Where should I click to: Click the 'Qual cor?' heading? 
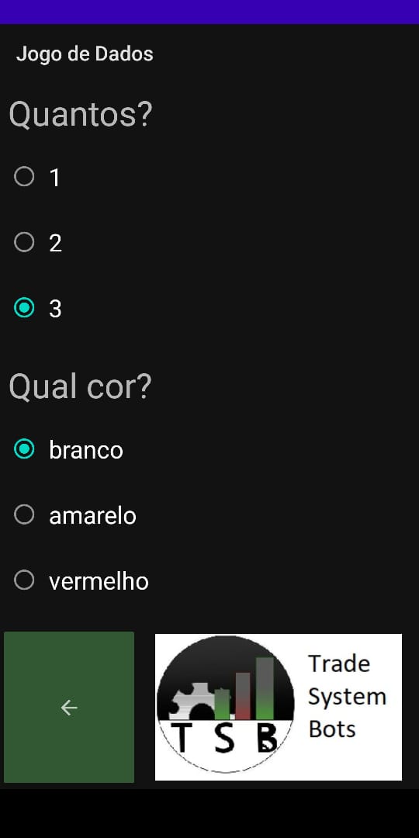[81, 386]
